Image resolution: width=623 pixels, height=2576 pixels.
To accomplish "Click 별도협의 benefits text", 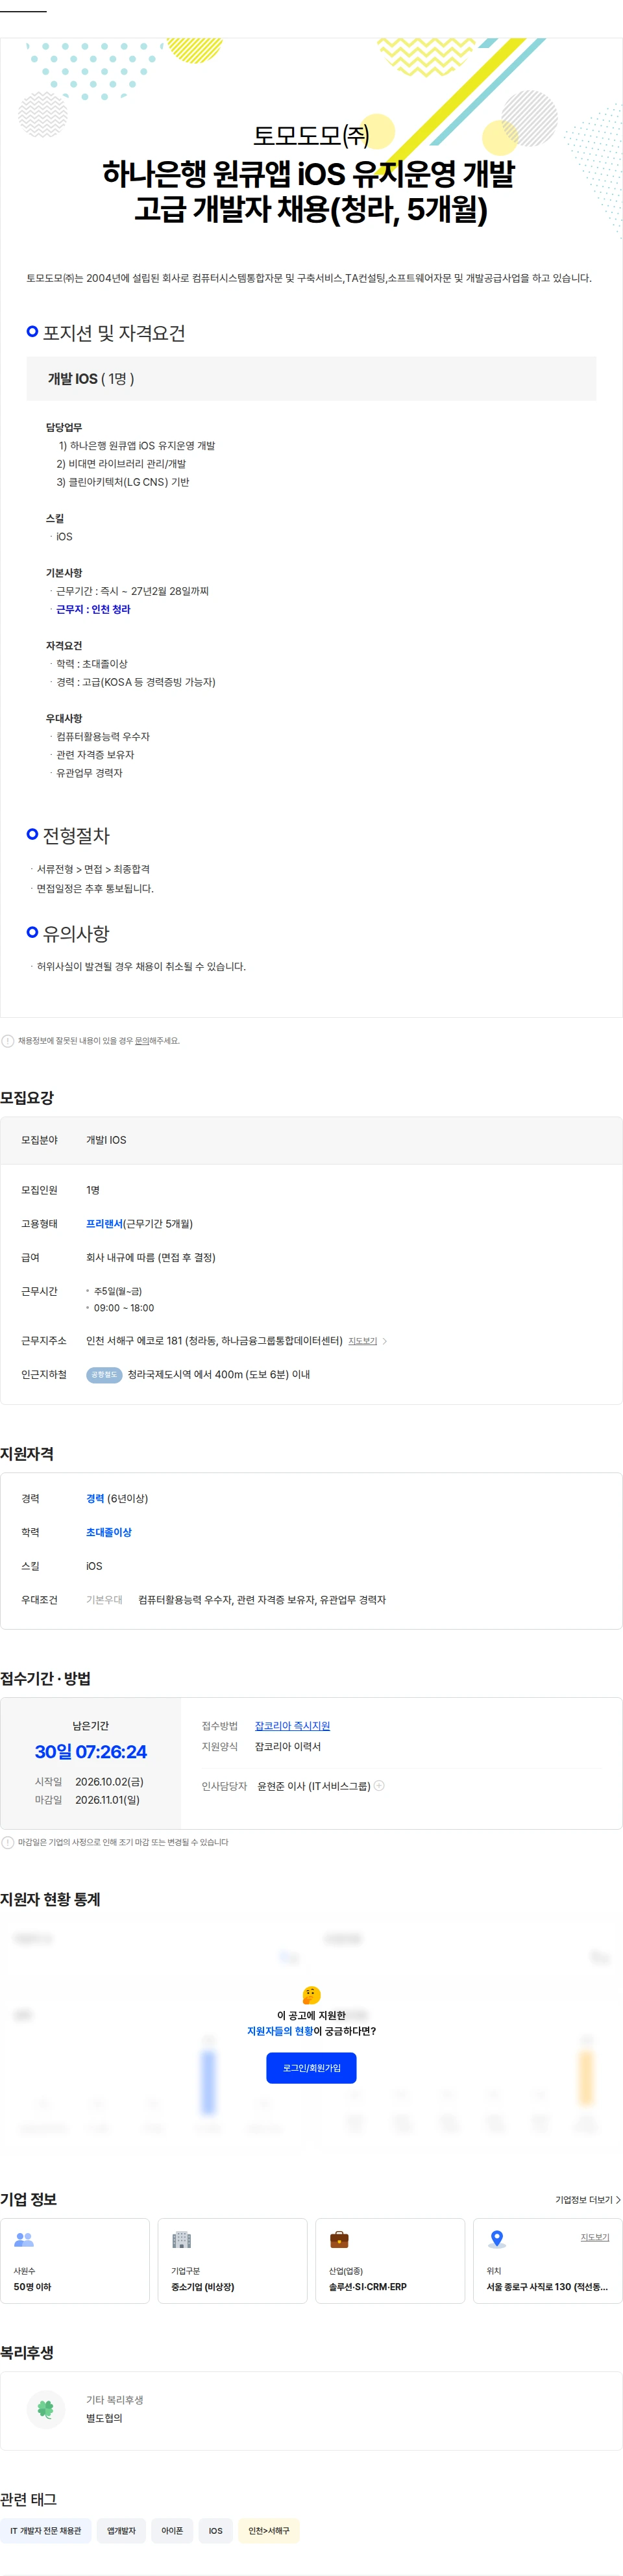I will pos(104,2418).
